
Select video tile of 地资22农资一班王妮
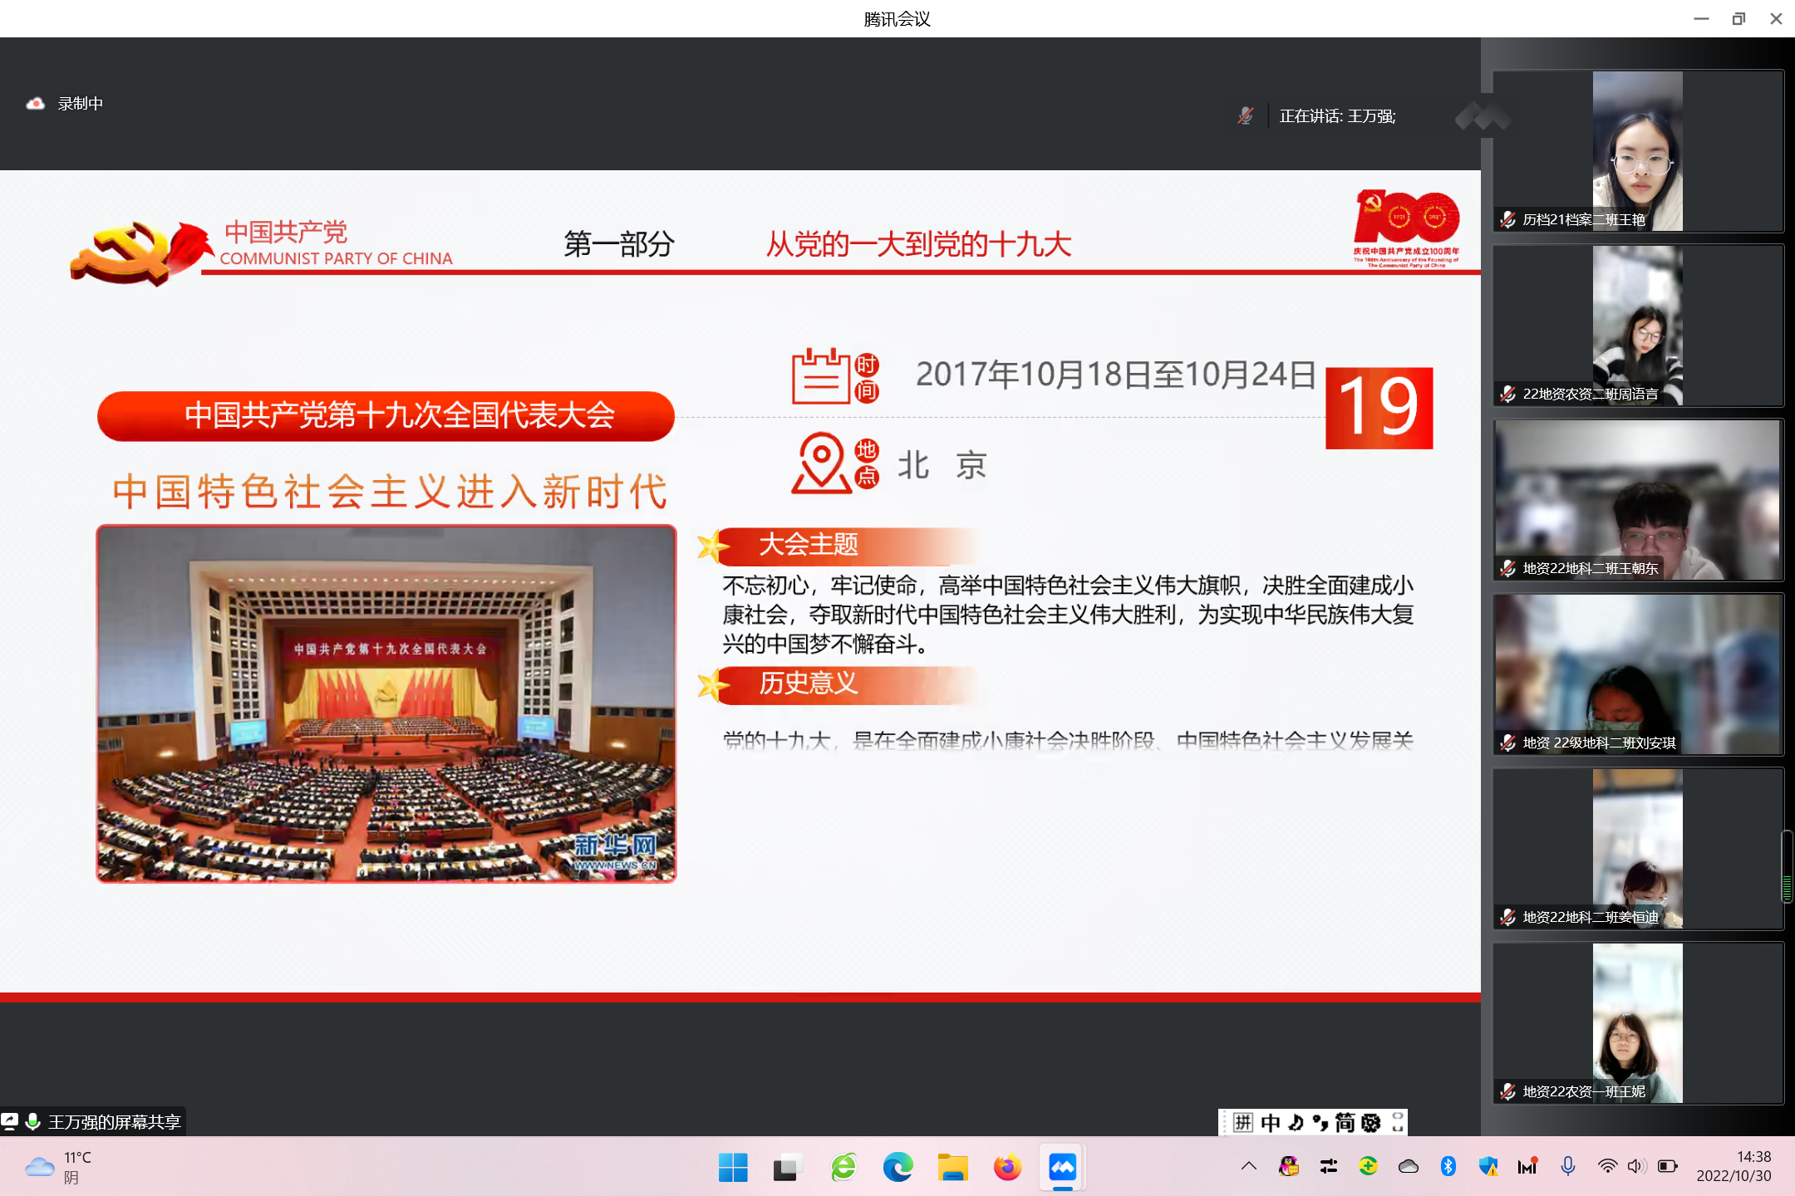tap(1637, 1023)
